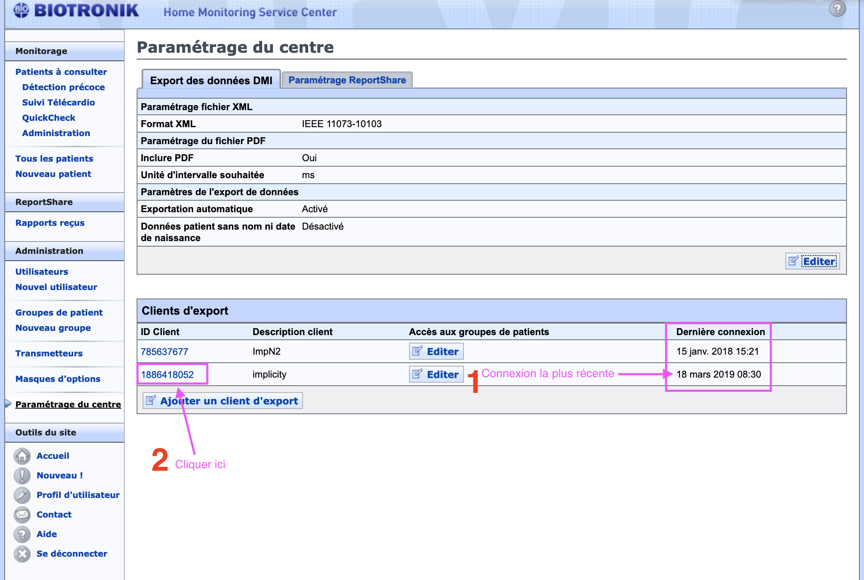Open the help question mark icon in header
Viewport: 864px width, 580px height.
(x=837, y=9)
